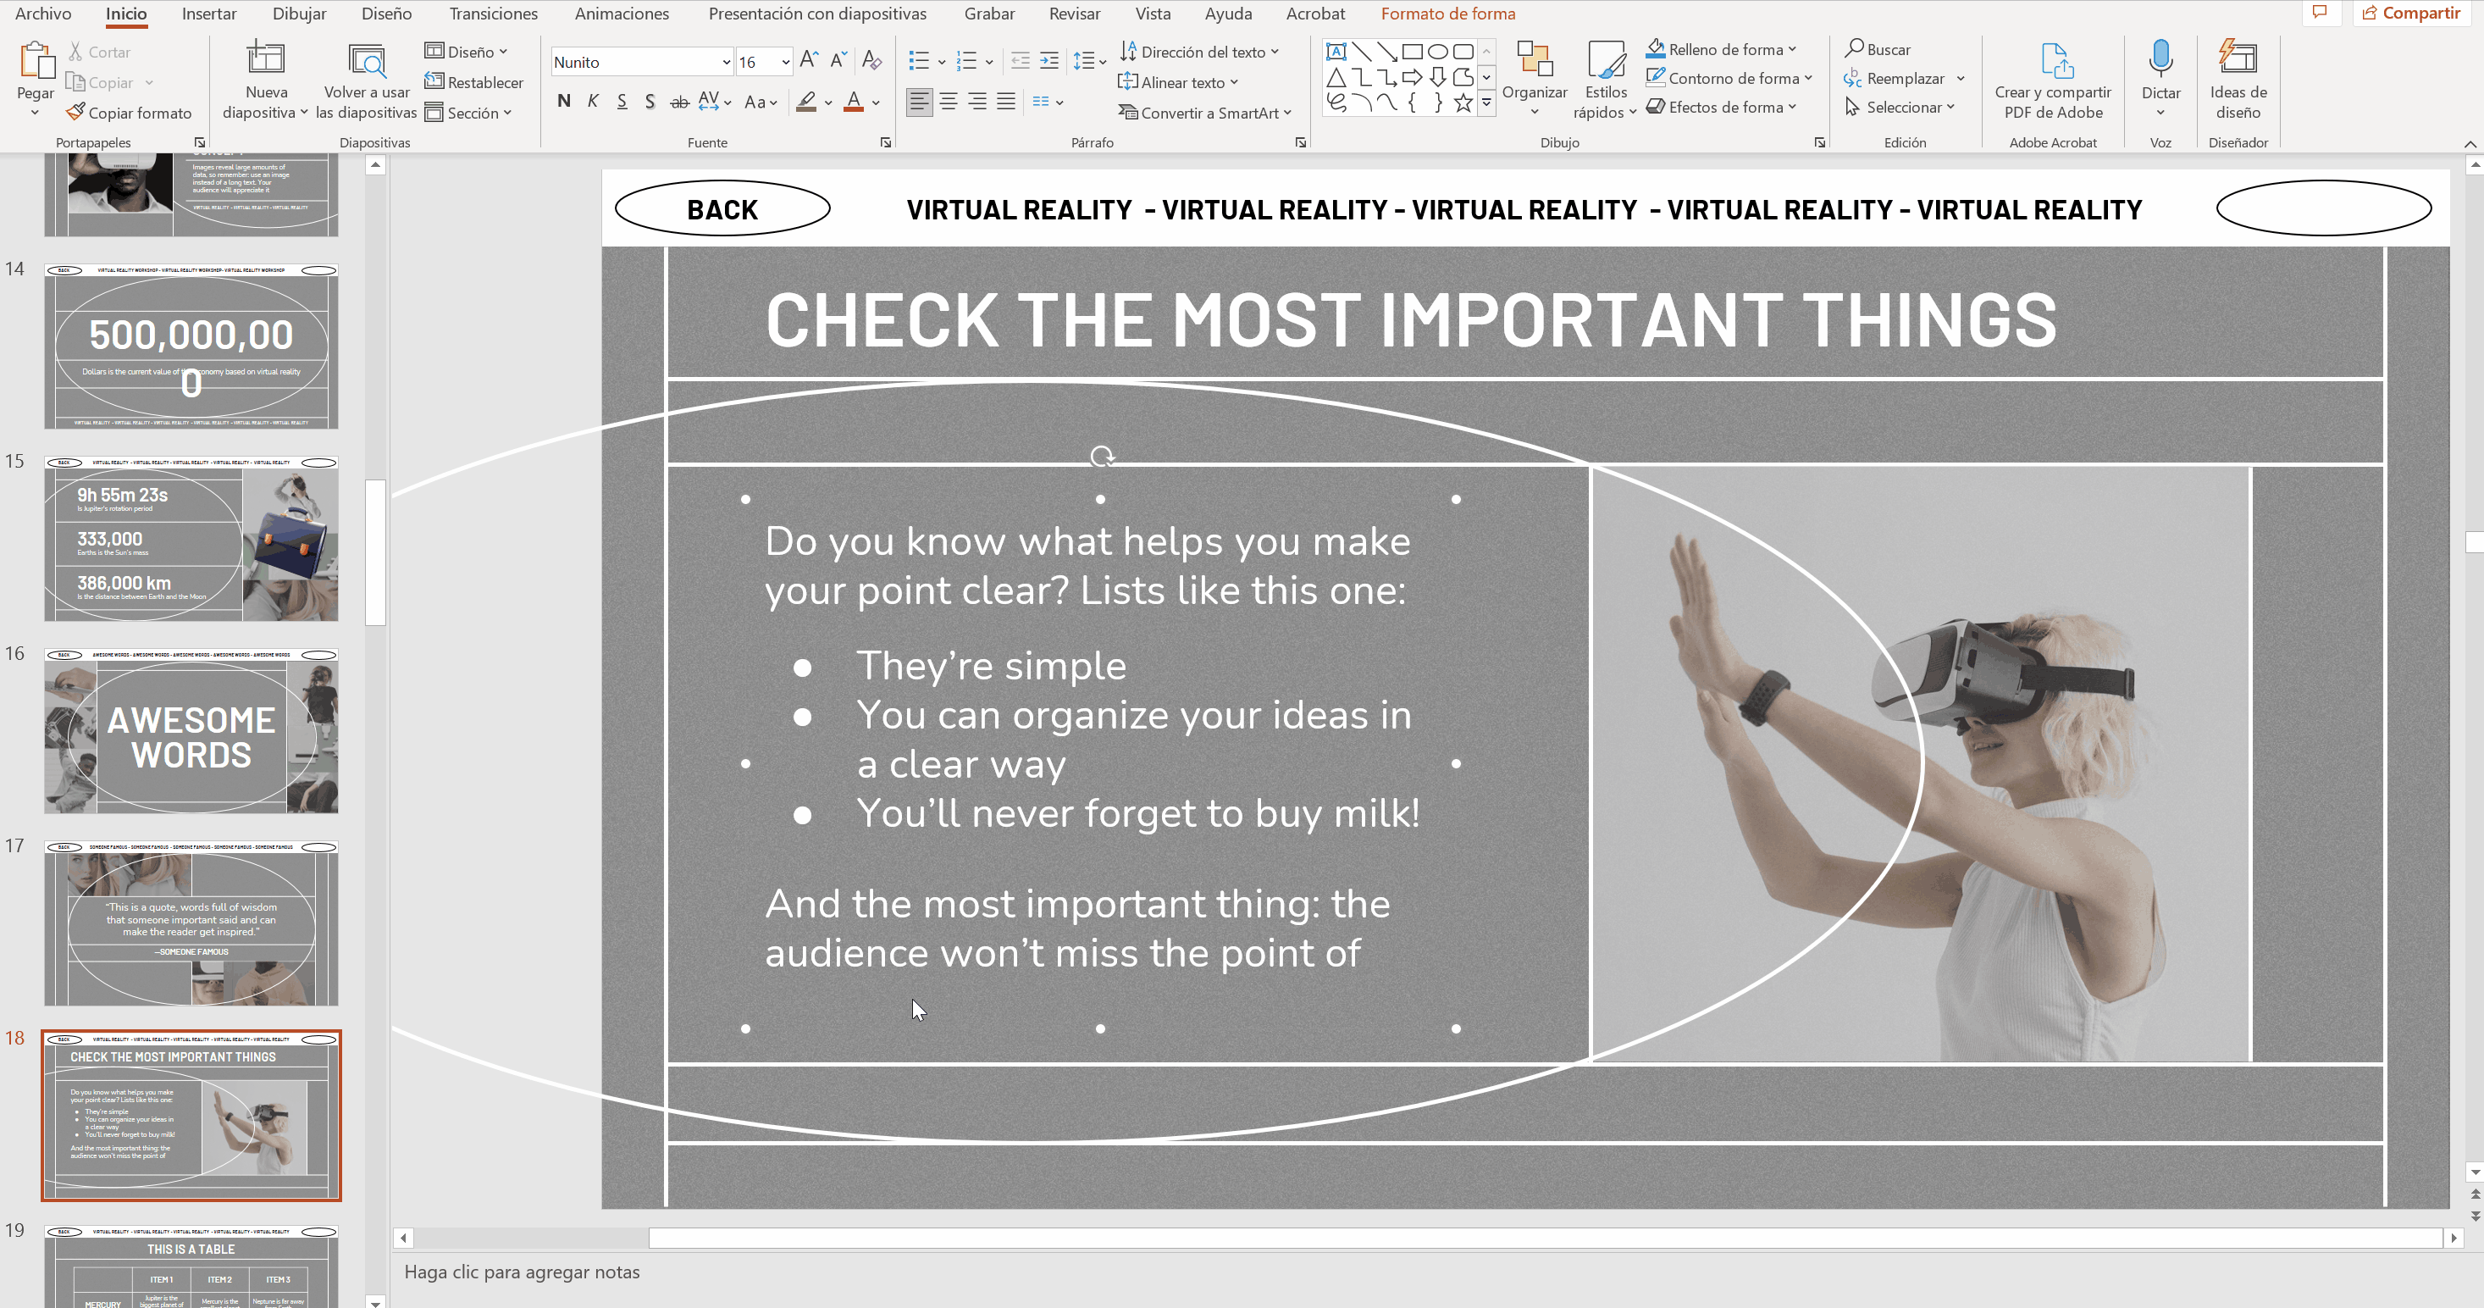Open comments speech bubble icon
Image resolution: width=2484 pixels, height=1308 pixels.
click(2320, 13)
